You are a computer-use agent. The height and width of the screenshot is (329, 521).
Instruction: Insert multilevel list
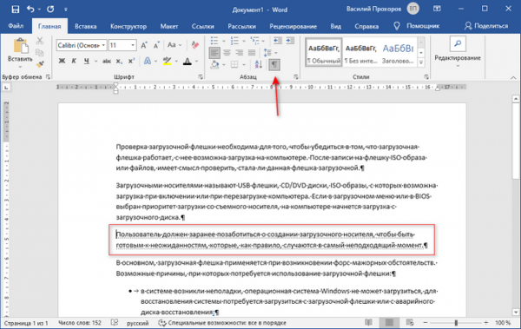(x=254, y=41)
